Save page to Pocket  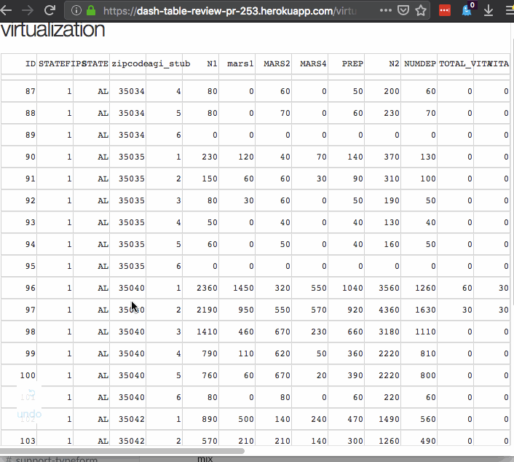pyautogui.click(x=403, y=10)
